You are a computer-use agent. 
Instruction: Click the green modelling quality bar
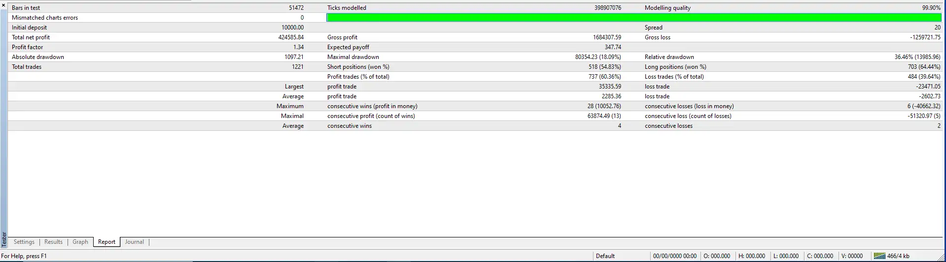633,18
